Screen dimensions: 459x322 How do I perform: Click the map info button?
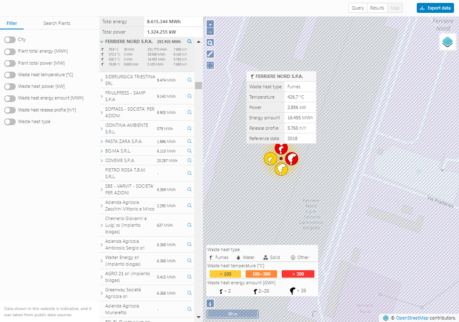coord(210,303)
